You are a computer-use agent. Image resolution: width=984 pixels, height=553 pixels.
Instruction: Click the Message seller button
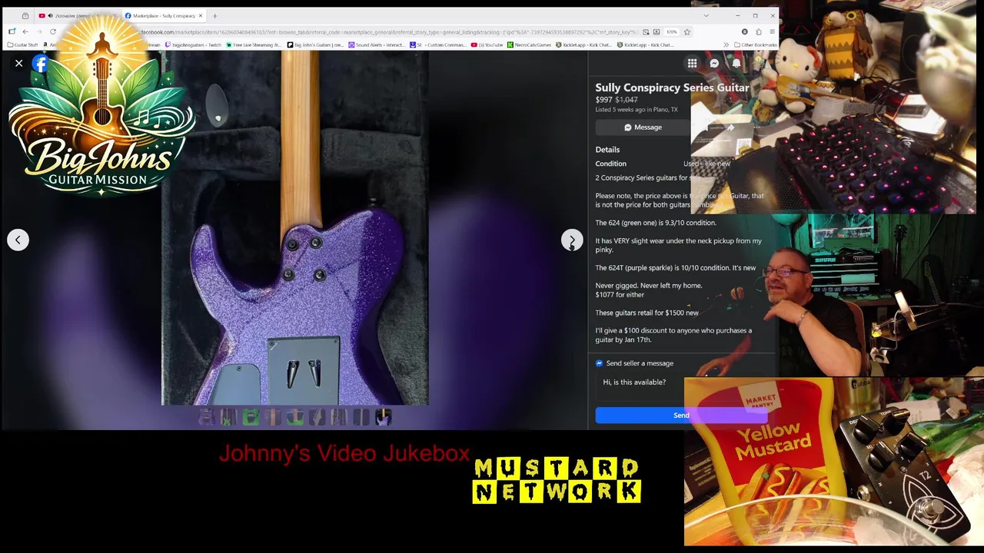pos(643,127)
